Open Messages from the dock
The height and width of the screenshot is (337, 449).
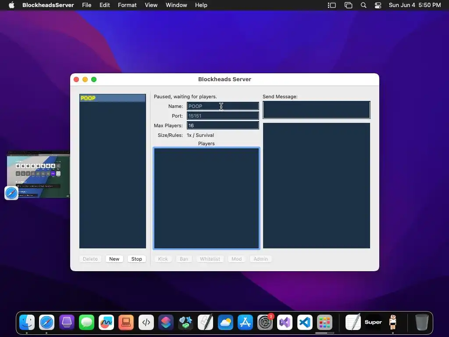[x=86, y=322]
